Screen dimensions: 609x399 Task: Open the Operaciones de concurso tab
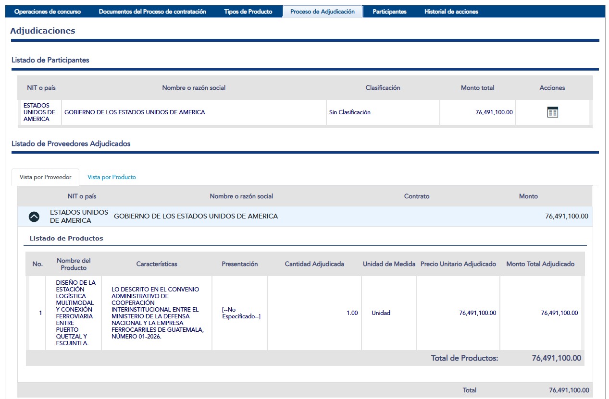coord(48,12)
